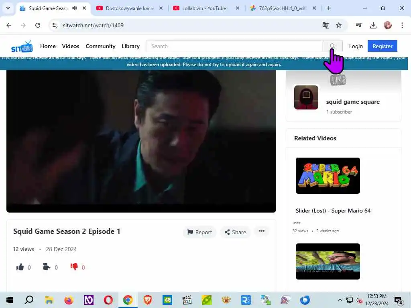The image size is (411, 308).
Task: Open Chrome three-dot menu
Action: click(x=402, y=25)
